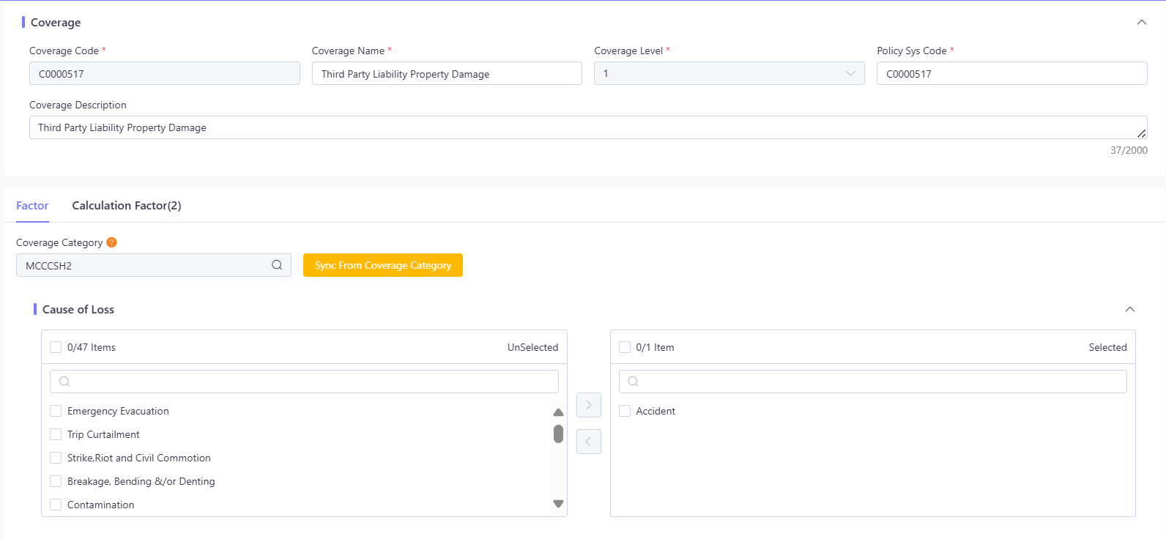Image resolution: width=1166 pixels, height=539 pixels.
Task: Click the UnSelected list search box
Action: (x=304, y=382)
